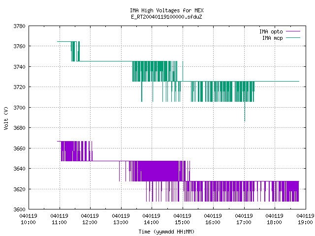Select the "IMA mcp" legend label
315x236 pixels.
(273, 38)
